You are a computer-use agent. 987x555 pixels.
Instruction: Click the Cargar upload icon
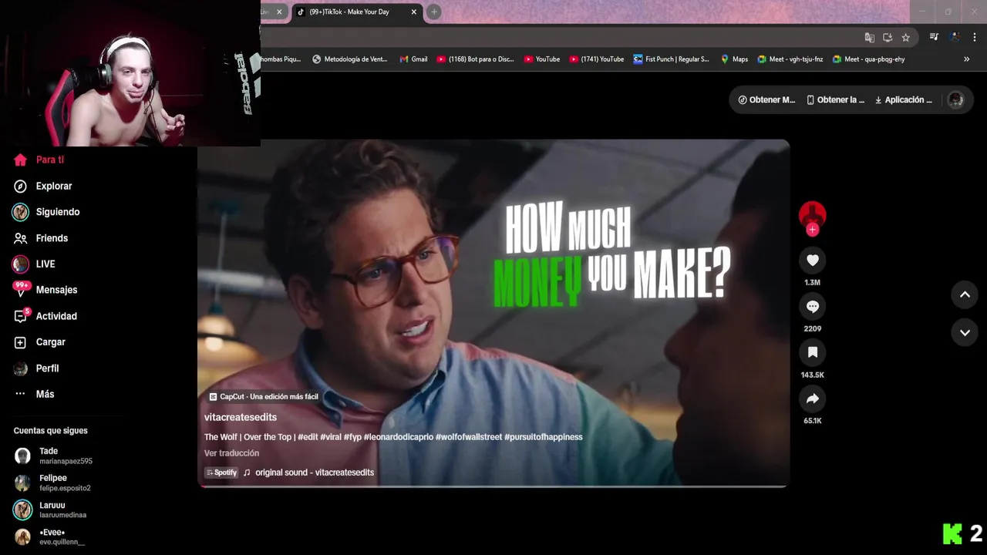(21, 342)
